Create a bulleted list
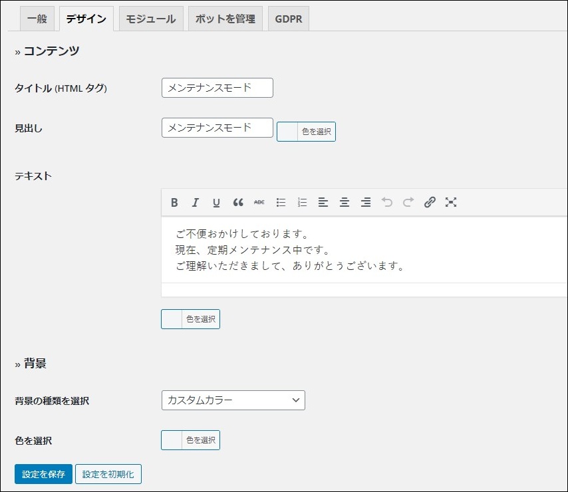The height and width of the screenshot is (492, 568). coord(281,203)
